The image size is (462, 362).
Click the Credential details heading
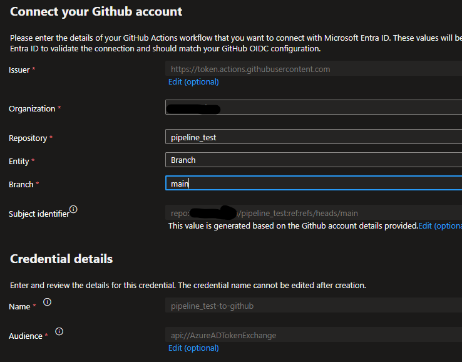click(61, 259)
